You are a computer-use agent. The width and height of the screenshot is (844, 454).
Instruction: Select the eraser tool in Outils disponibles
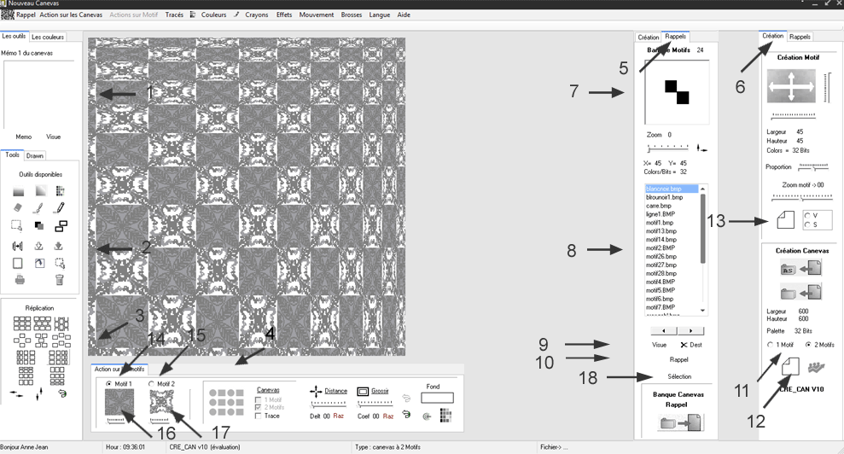tap(18, 208)
